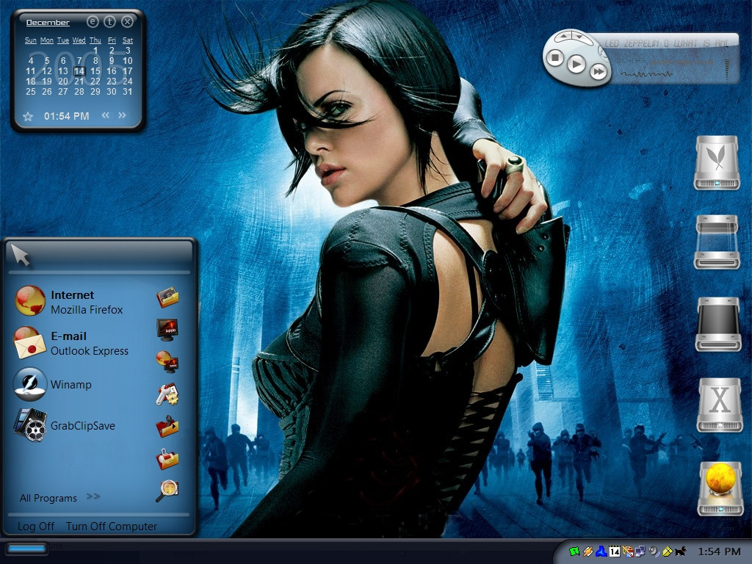Go to previous month in the calendar widget
This screenshot has height=564, width=752.
tap(106, 115)
